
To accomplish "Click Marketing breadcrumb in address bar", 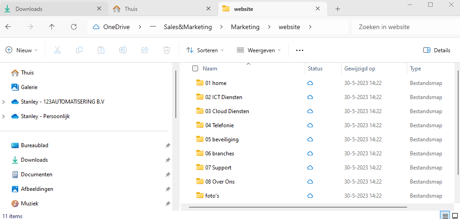I will (245, 27).
